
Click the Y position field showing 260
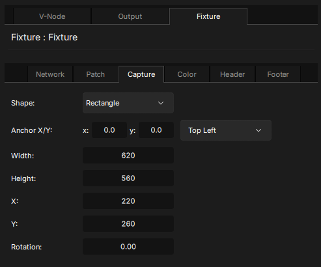click(x=128, y=224)
